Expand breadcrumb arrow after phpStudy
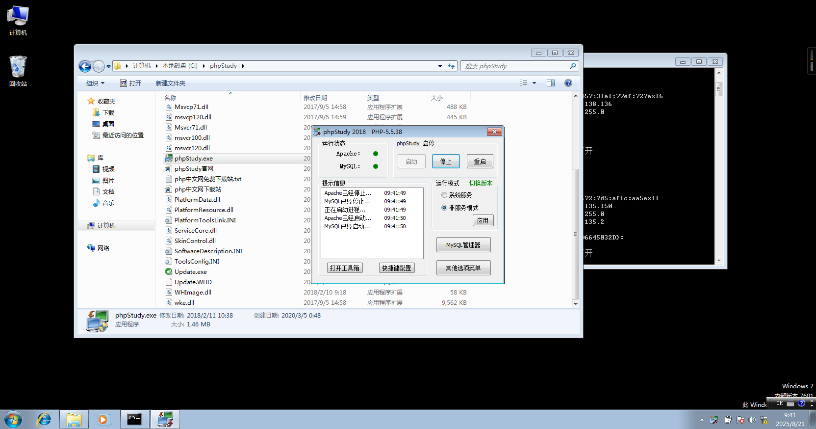 243,66
